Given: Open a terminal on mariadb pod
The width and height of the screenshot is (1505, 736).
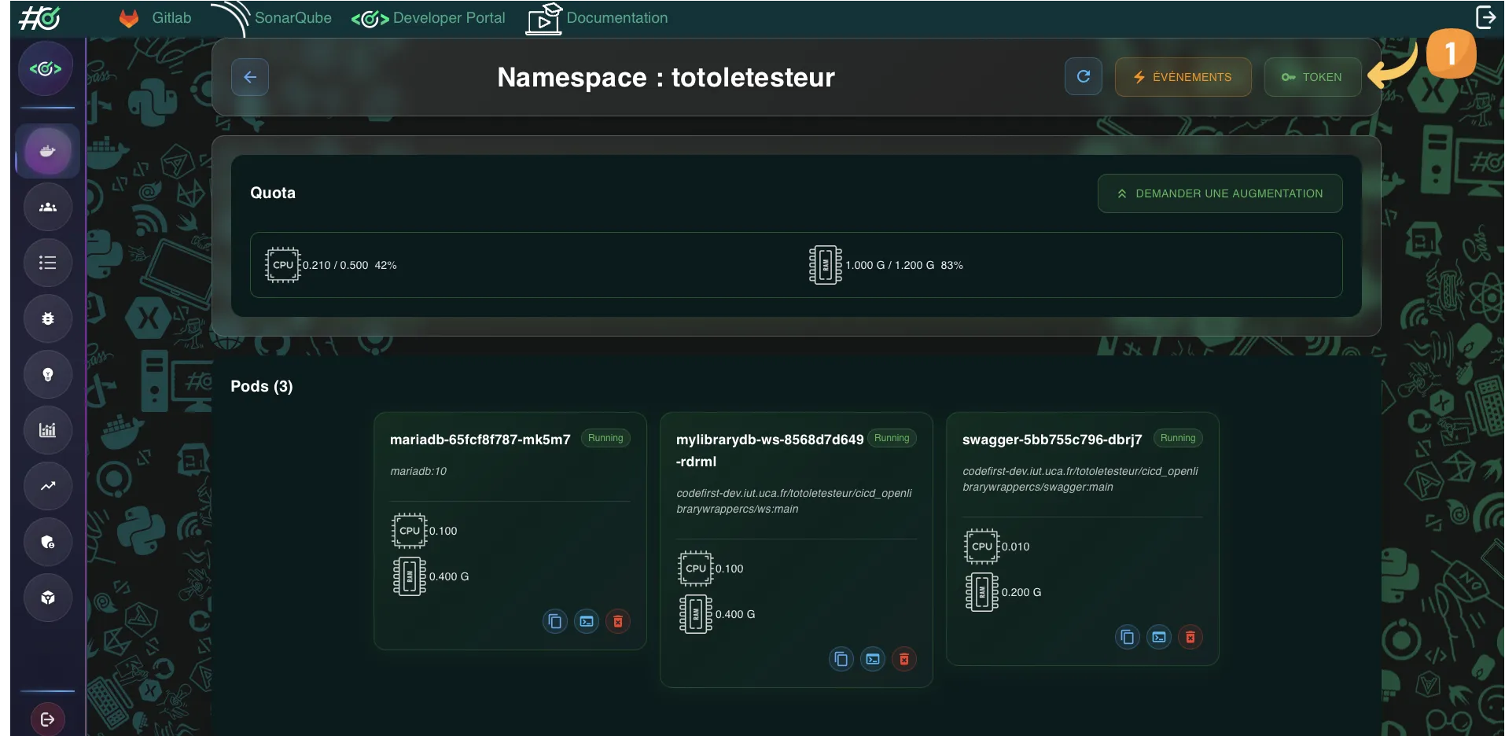Looking at the screenshot, I should tap(587, 621).
